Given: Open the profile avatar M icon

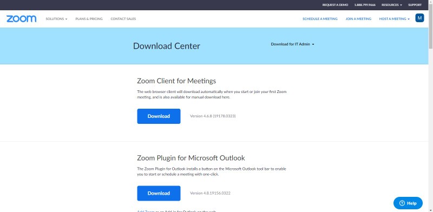Looking at the screenshot, I should coord(419,18).
